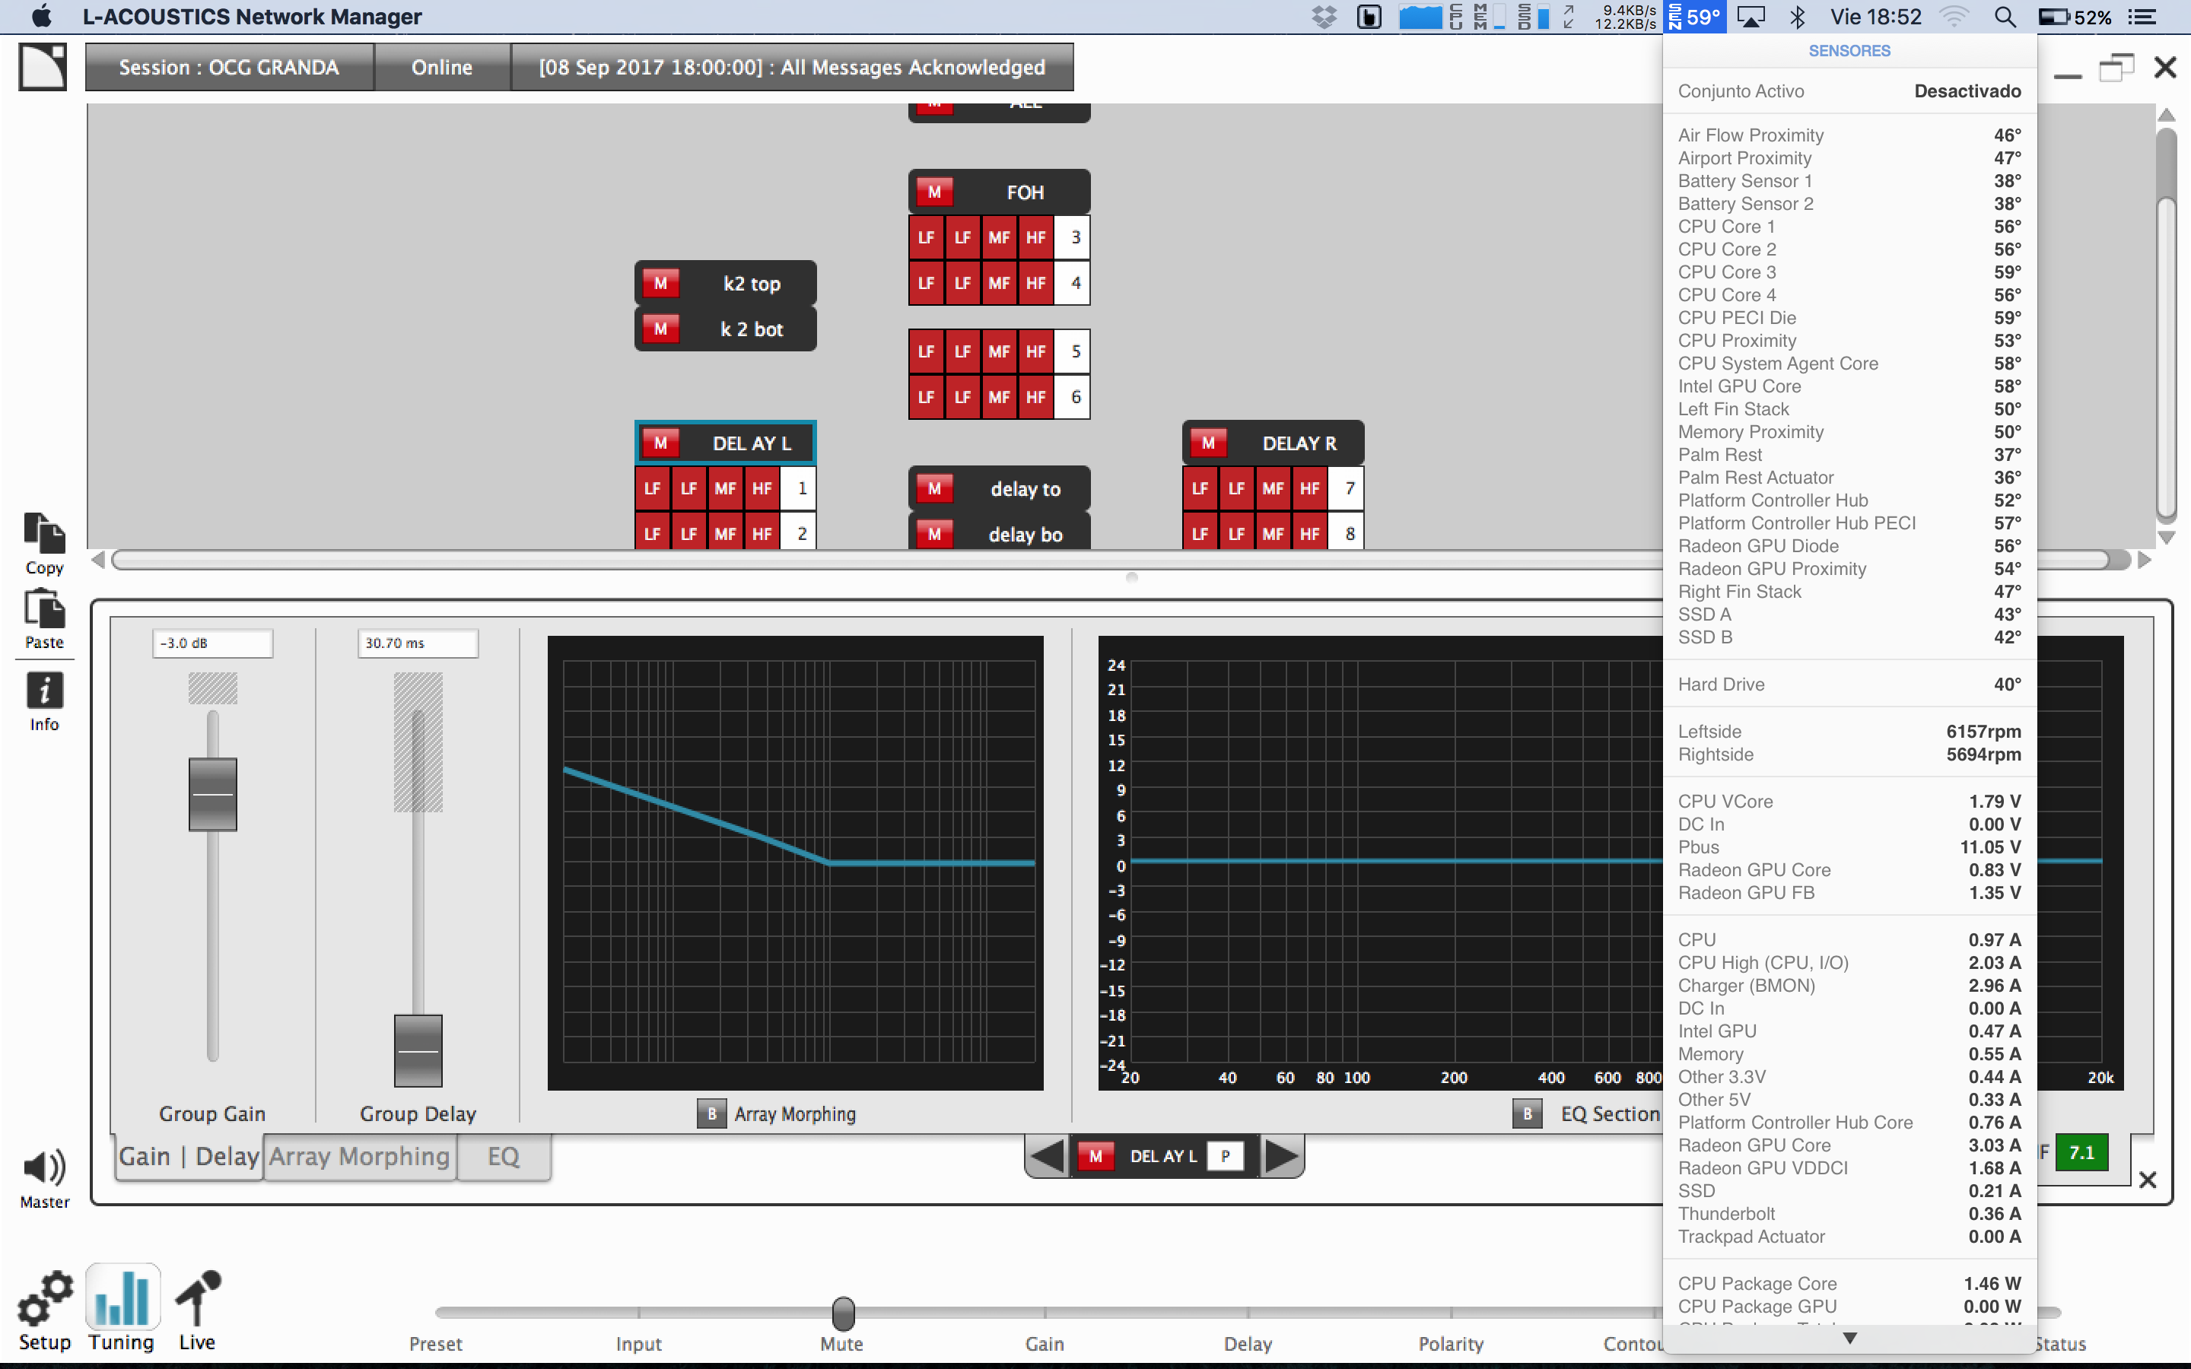Image resolution: width=2191 pixels, height=1369 pixels.
Task: Click the P button next to DEL AY L
Action: pos(1225,1156)
